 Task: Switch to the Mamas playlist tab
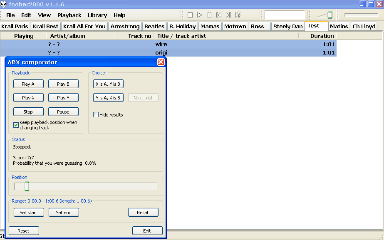(210, 26)
